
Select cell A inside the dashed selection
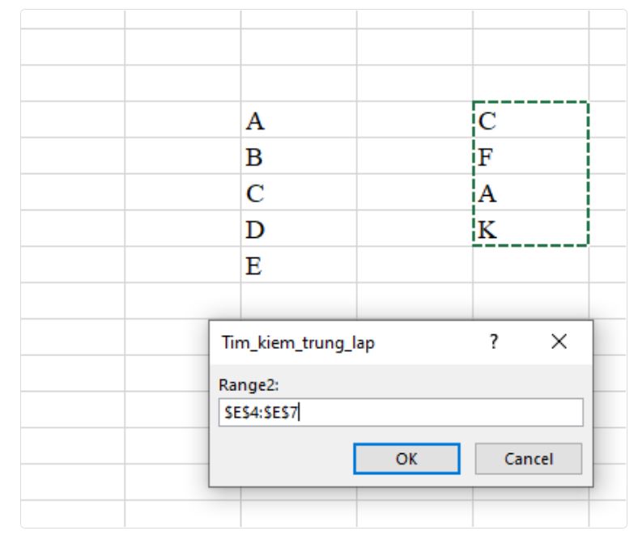[x=530, y=193]
